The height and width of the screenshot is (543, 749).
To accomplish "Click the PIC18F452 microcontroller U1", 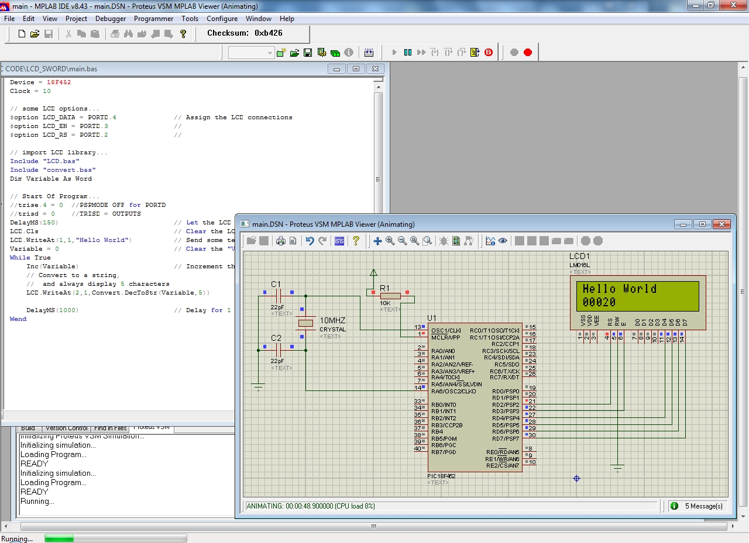I will [475, 397].
